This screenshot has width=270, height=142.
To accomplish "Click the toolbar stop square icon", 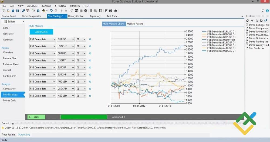I will 66,11.
